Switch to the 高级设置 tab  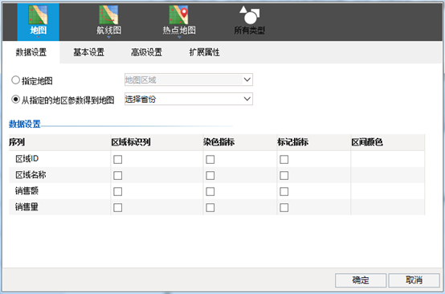(x=146, y=52)
